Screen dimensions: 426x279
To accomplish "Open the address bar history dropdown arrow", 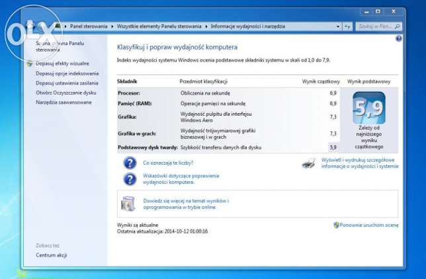I will (x=338, y=26).
